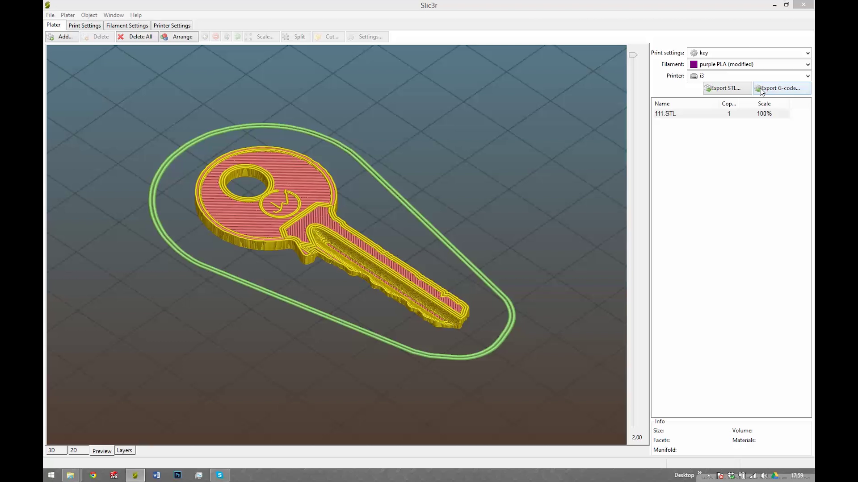Open Photoshop from the taskbar
Screen dimensions: 858x482
[177, 475]
